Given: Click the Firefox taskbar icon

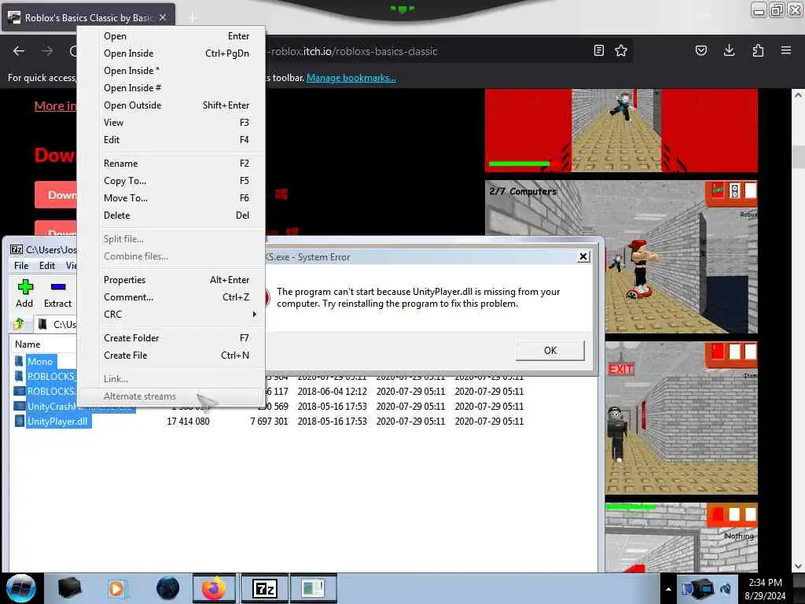Looking at the screenshot, I should [214, 588].
